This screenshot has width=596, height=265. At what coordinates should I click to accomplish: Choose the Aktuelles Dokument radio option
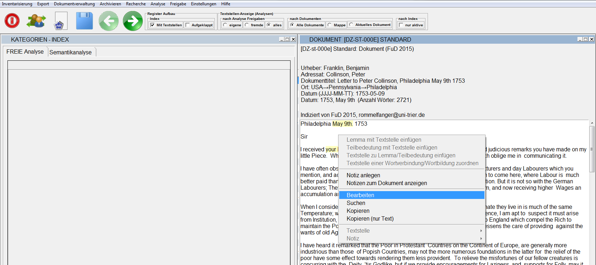click(351, 25)
